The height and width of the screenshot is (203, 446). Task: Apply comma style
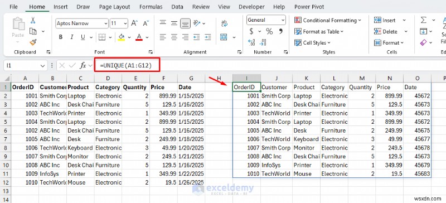pyautogui.click(x=281, y=31)
